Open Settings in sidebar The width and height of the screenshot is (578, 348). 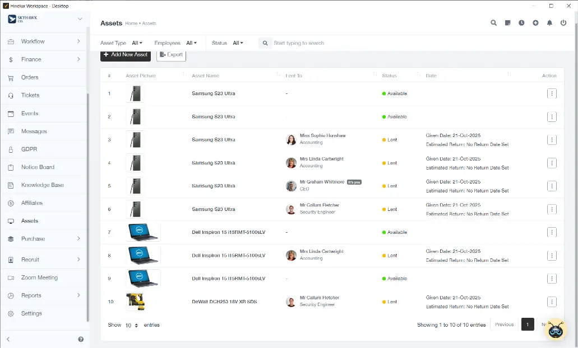click(44, 313)
